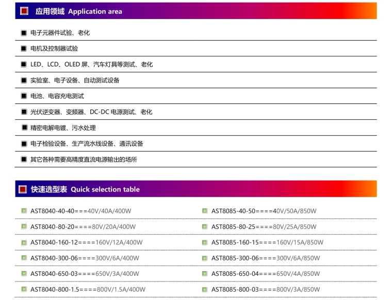Select the AST8085-160-15 model entry
This screenshot has height=300, width=392.
(x=267, y=242)
